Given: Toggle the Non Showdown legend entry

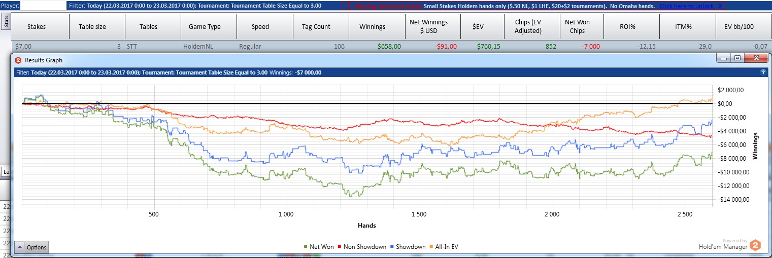Looking at the screenshot, I should click(361, 247).
